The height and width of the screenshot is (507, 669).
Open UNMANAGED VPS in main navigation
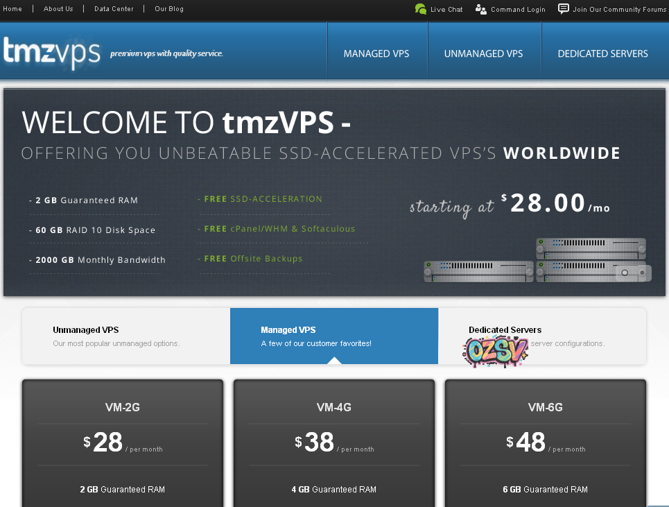point(483,53)
